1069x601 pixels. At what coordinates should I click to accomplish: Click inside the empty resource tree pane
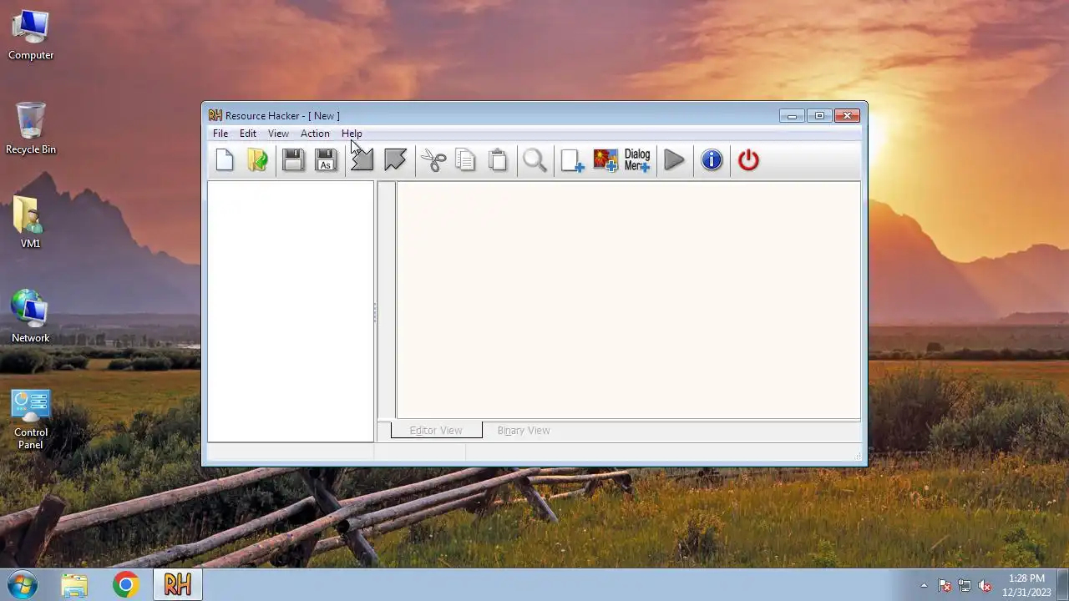(291, 311)
